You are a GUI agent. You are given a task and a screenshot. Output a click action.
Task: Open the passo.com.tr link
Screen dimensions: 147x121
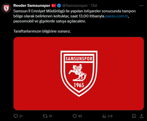click(x=116, y=16)
